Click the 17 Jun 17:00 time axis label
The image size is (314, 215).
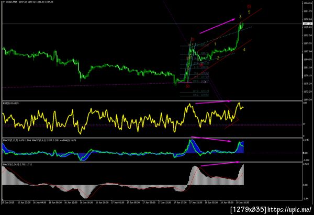tap(180, 202)
